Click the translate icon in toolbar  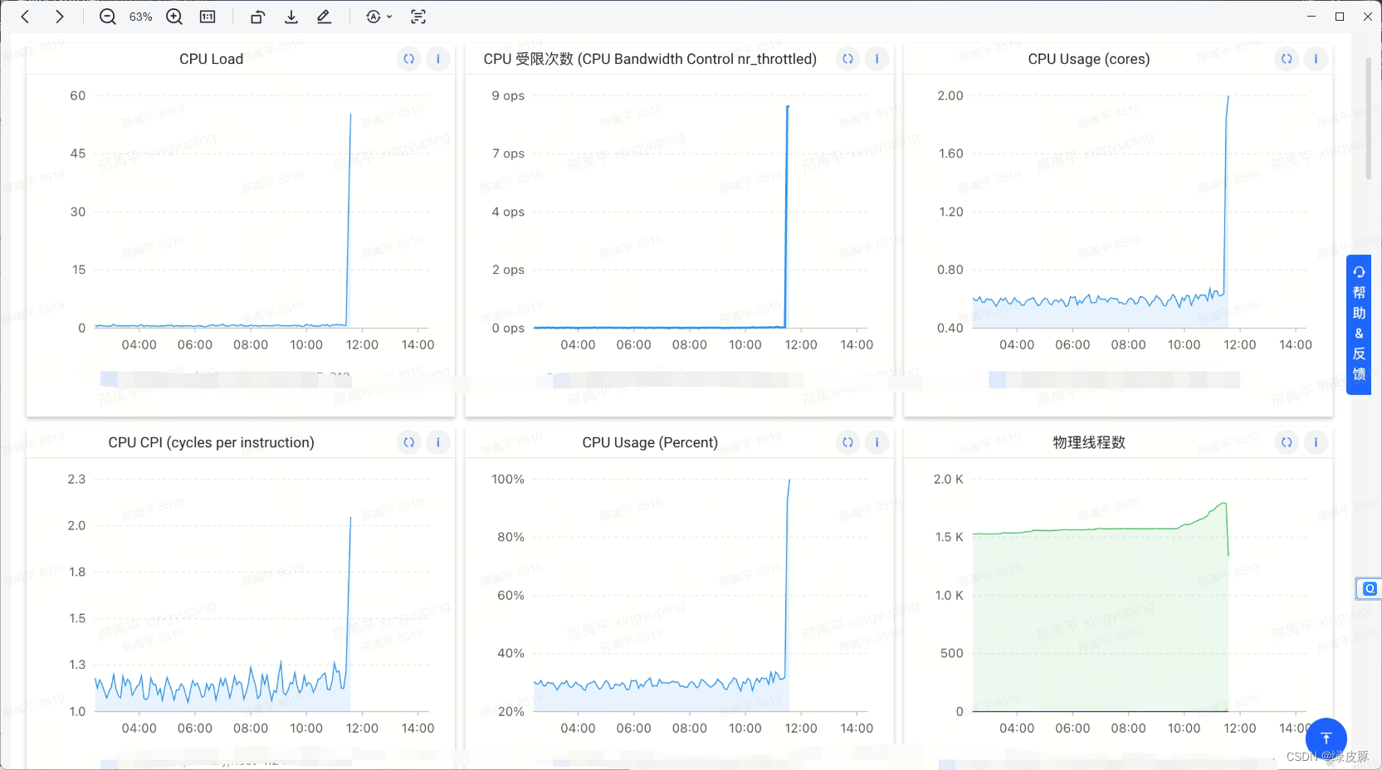(x=374, y=17)
